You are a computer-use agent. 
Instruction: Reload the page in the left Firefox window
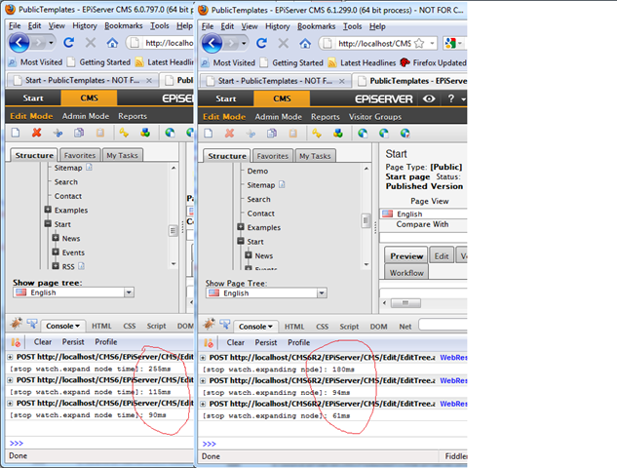coord(69,43)
